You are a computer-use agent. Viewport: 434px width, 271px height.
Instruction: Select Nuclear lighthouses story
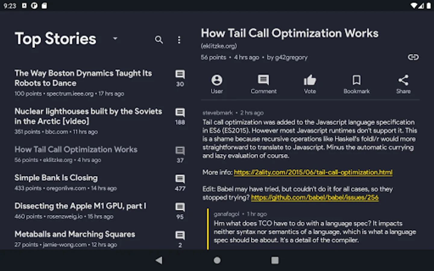pyautogui.click(x=88, y=116)
